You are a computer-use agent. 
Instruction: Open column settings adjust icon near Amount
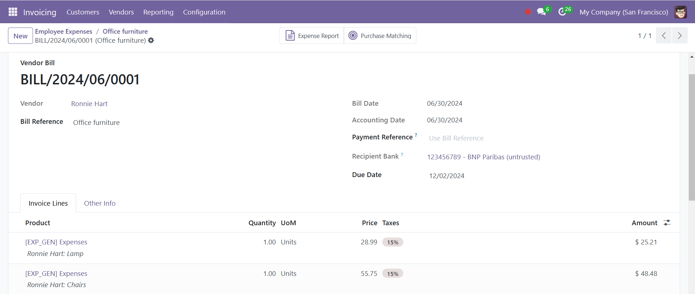[667, 223]
